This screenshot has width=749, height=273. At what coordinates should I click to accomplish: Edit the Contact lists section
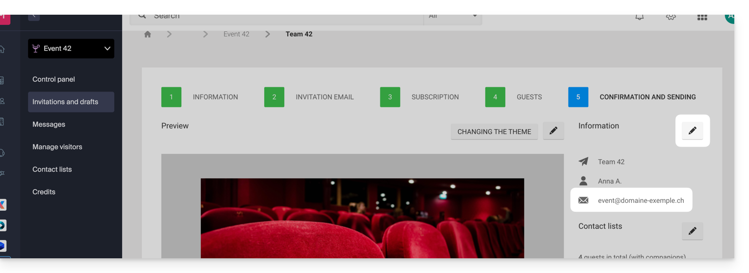click(692, 231)
